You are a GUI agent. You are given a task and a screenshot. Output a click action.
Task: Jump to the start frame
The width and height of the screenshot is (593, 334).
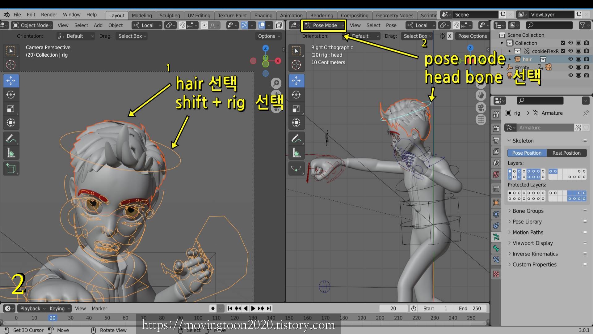pos(230,308)
